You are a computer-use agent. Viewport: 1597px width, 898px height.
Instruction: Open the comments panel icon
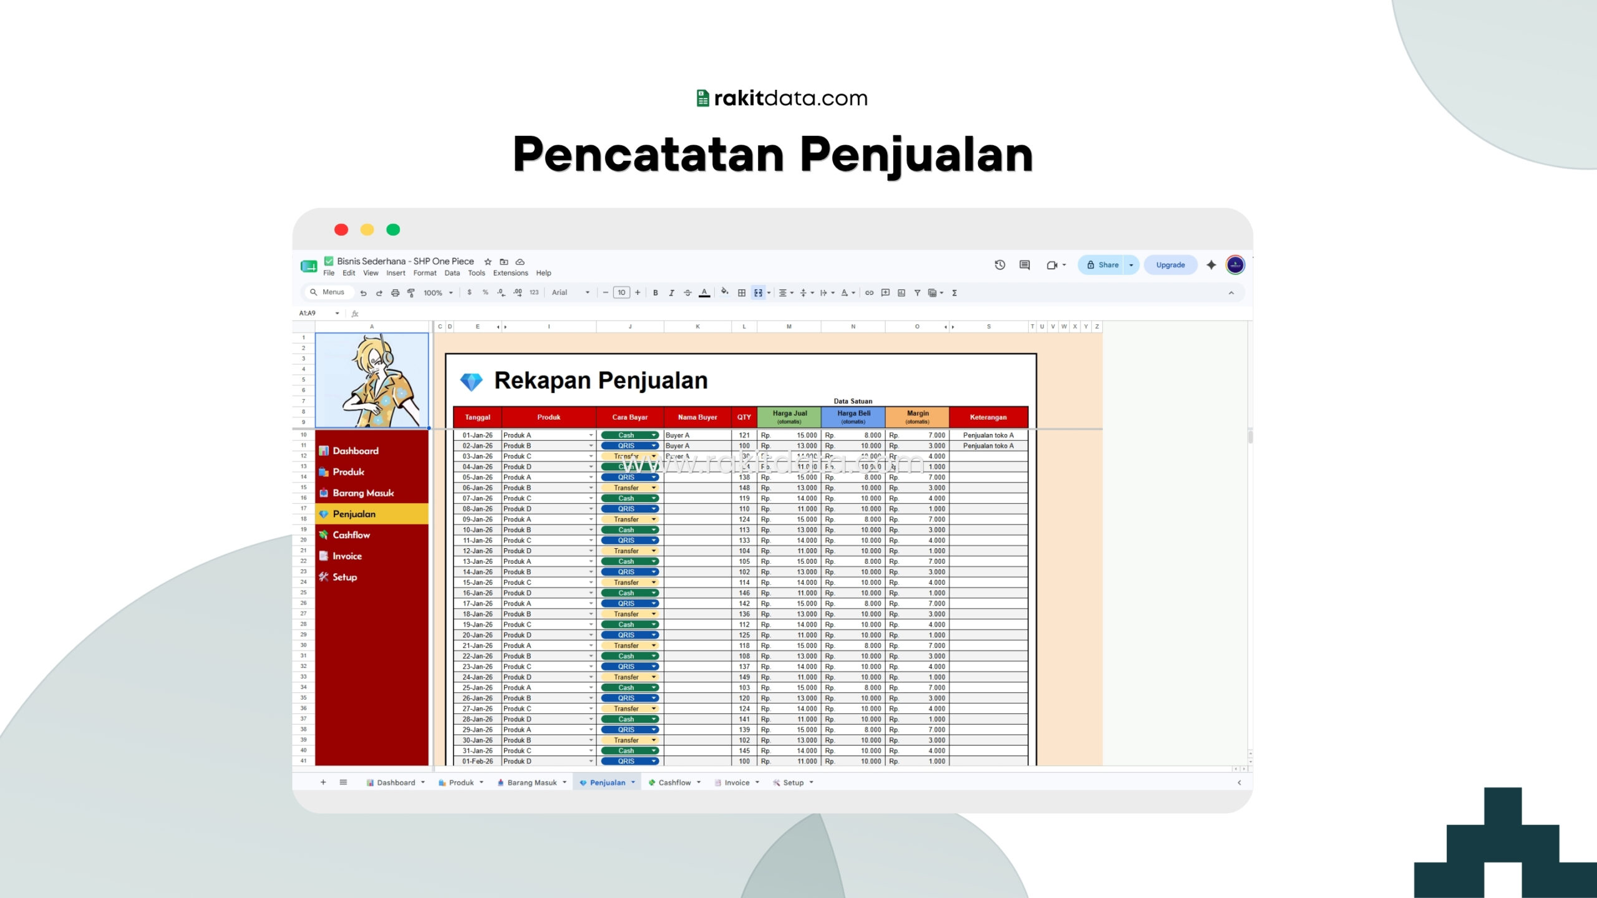(x=1024, y=265)
